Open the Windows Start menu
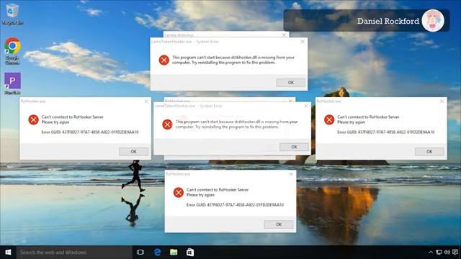The image size is (461, 259). pyautogui.click(x=8, y=253)
